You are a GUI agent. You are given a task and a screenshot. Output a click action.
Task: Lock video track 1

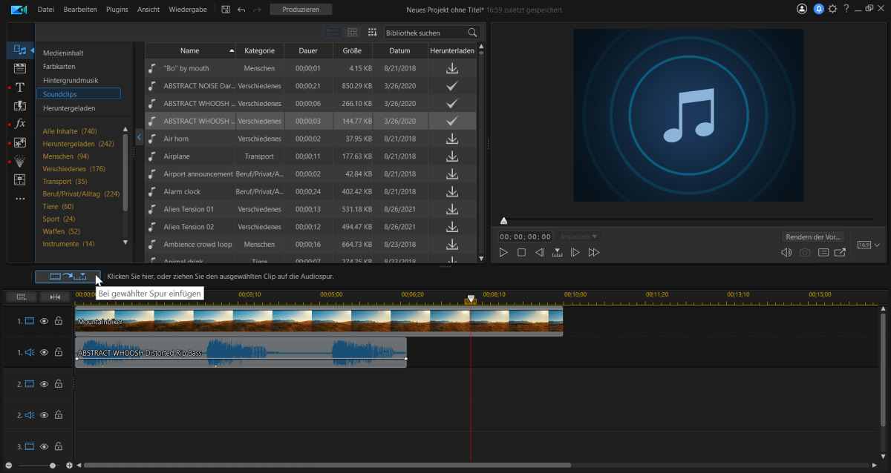coord(59,321)
